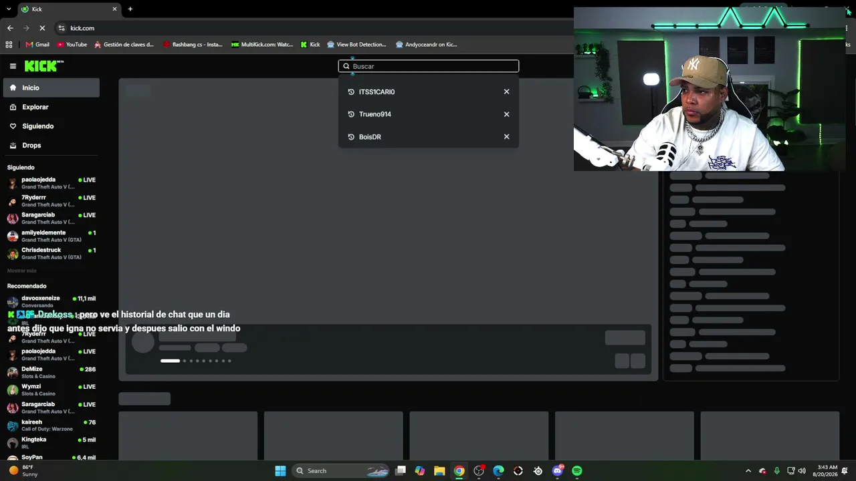Viewport: 856px width, 481px height.
Task: Open SoyPan channel in Recomendado
Action: point(51,458)
